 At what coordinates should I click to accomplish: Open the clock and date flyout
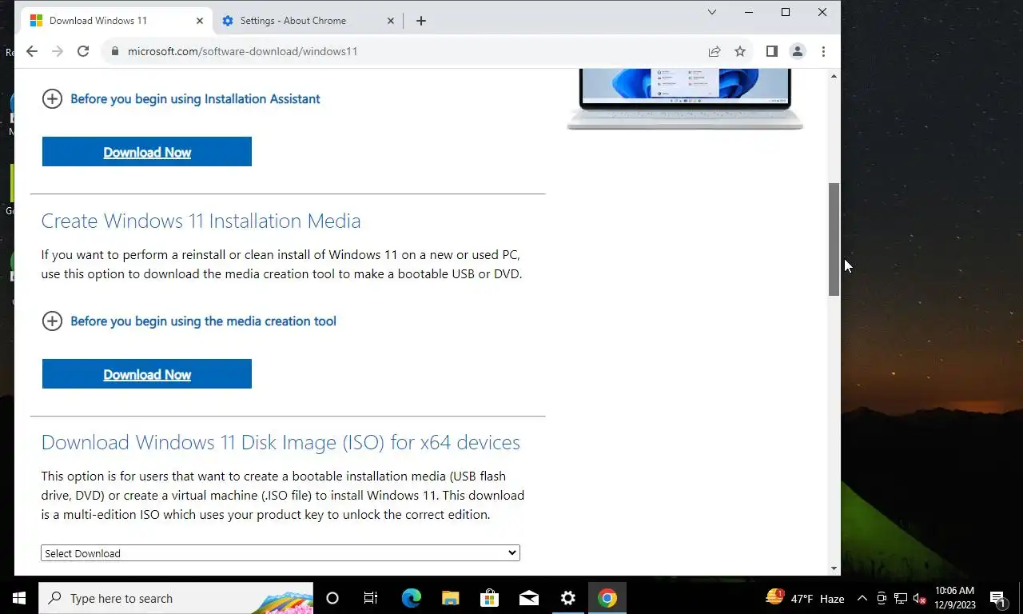coord(954,598)
